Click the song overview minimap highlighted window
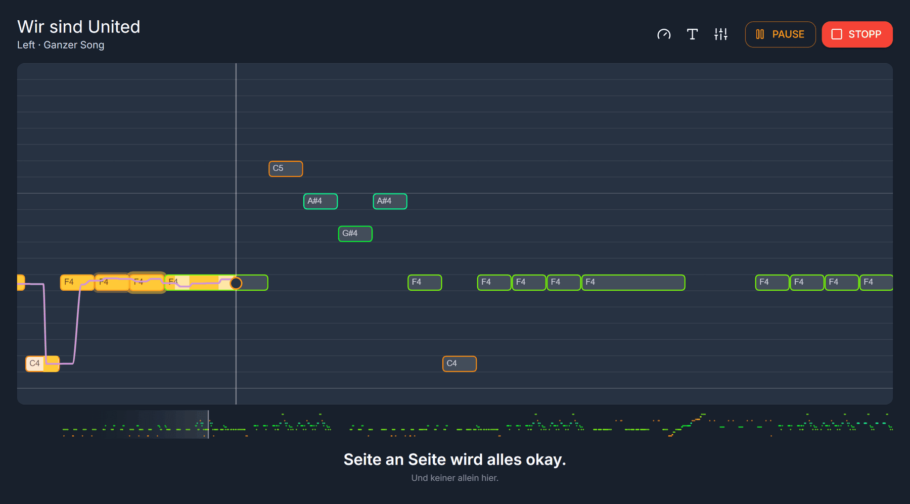This screenshot has height=504, width=910. (154, 425)
